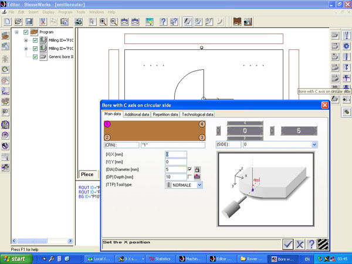Switch to Repetition data tab
This screenshot has width=352, height=264.
165,114
